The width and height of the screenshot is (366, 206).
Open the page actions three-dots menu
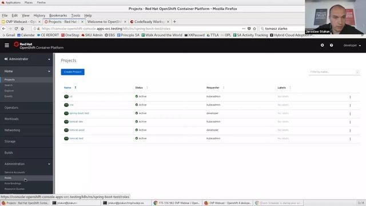click(244, 29)
